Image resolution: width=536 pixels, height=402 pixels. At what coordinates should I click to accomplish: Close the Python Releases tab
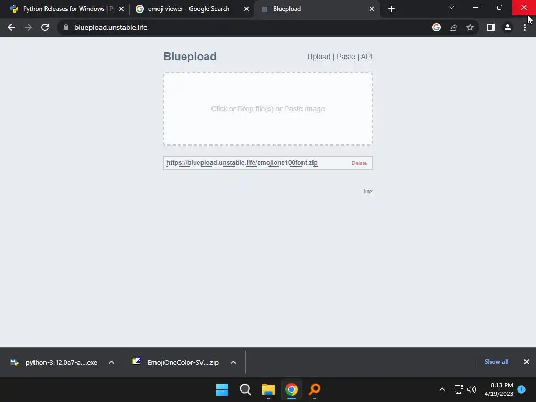pos(121,9)
